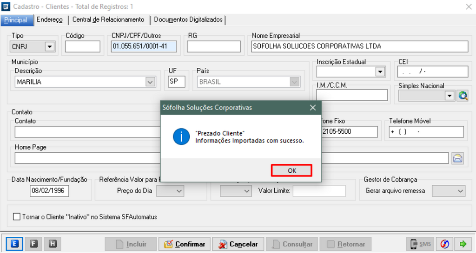Click the Simples Nacional web search icon
The width and height of the screenshot is (476, 253).
pos(463,96)
